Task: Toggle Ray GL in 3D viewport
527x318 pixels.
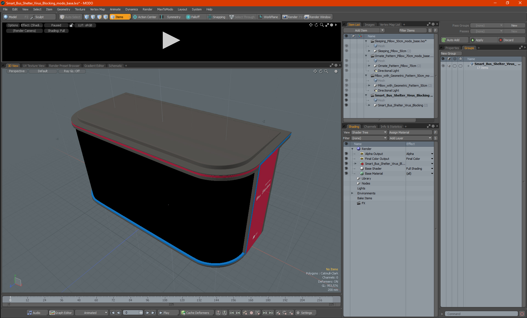Action: tap(72, 71)
